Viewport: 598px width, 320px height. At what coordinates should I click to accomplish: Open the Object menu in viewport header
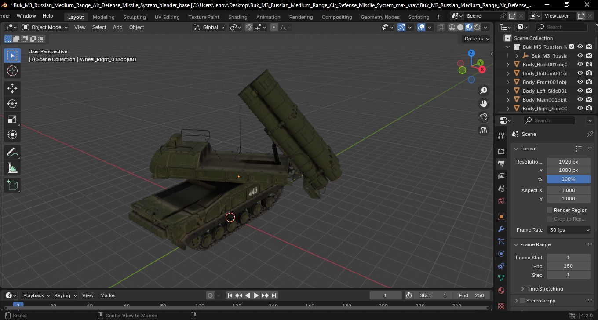pyautogui.click(x=136, y=27)
